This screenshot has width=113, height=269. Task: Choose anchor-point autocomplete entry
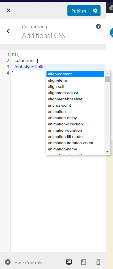[75, 105]
